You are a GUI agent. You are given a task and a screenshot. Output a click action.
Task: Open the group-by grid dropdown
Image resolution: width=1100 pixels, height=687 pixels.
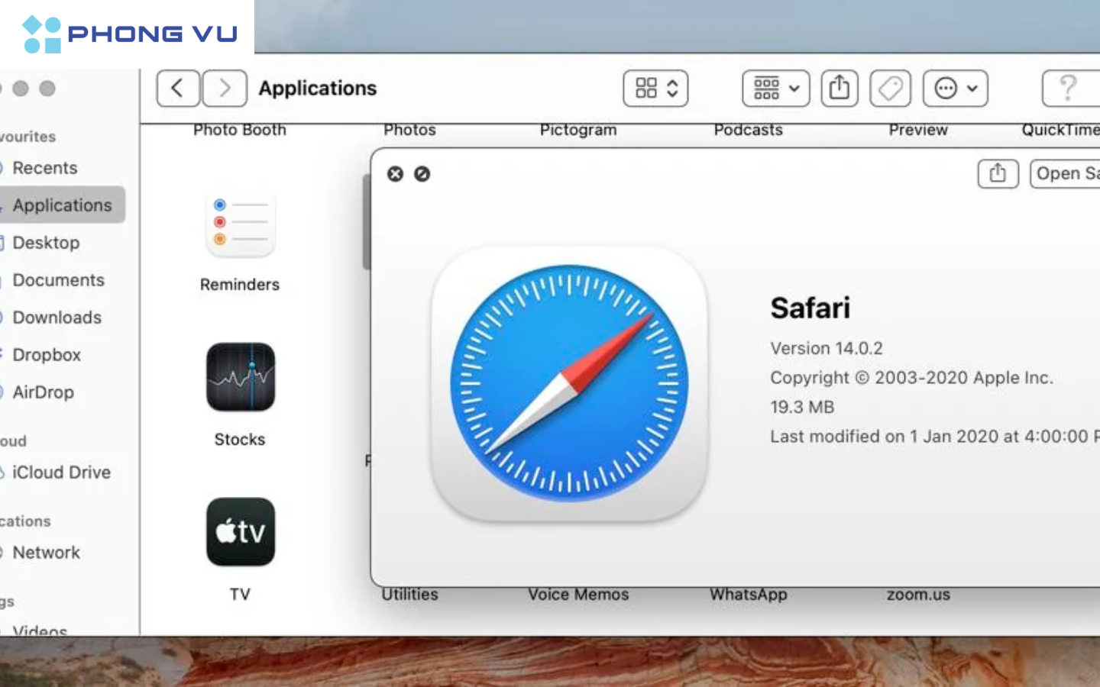776,89
